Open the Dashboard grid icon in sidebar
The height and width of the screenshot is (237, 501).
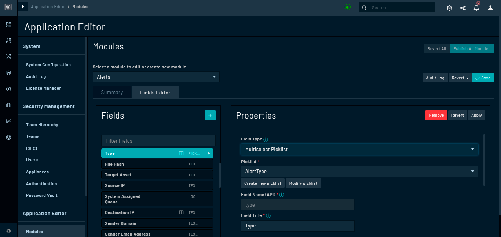tap(8, 25)
